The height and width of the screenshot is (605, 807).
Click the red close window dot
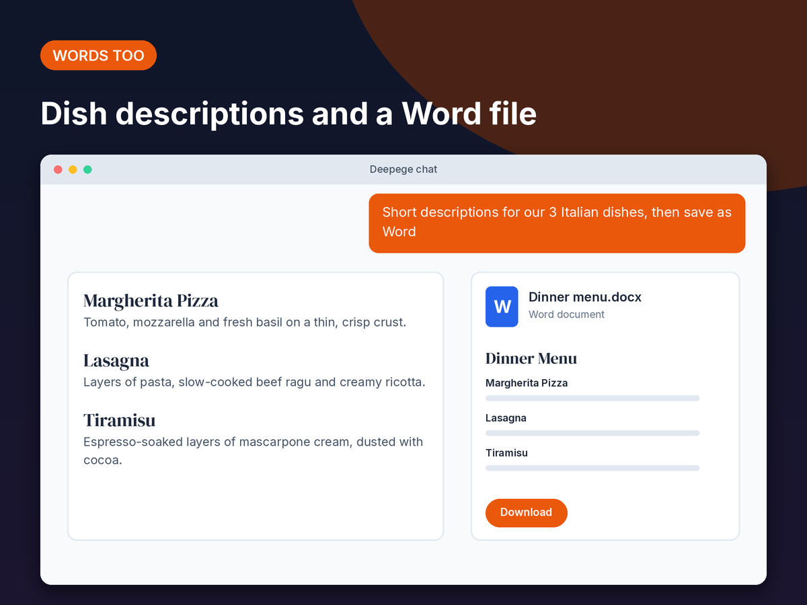pyautogui.click(x=58, y=169)
